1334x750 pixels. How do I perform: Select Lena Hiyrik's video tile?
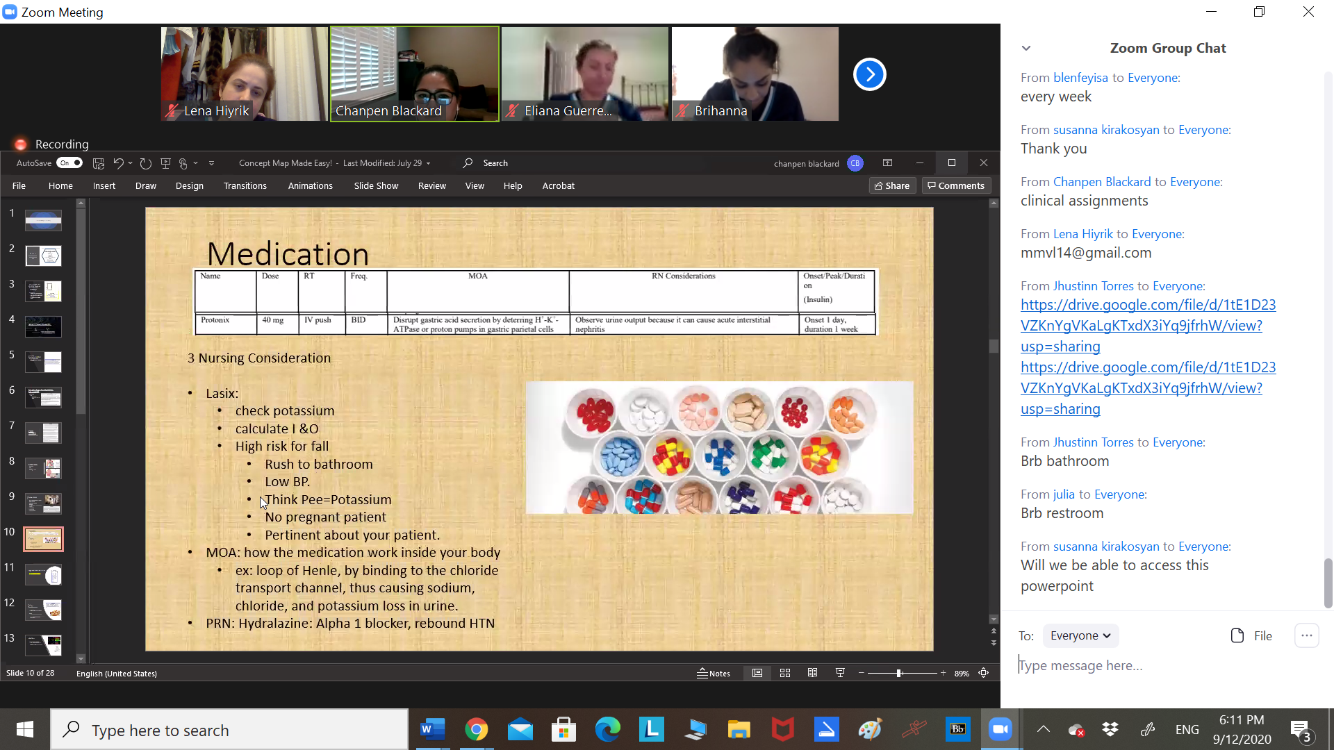[244, 74]
